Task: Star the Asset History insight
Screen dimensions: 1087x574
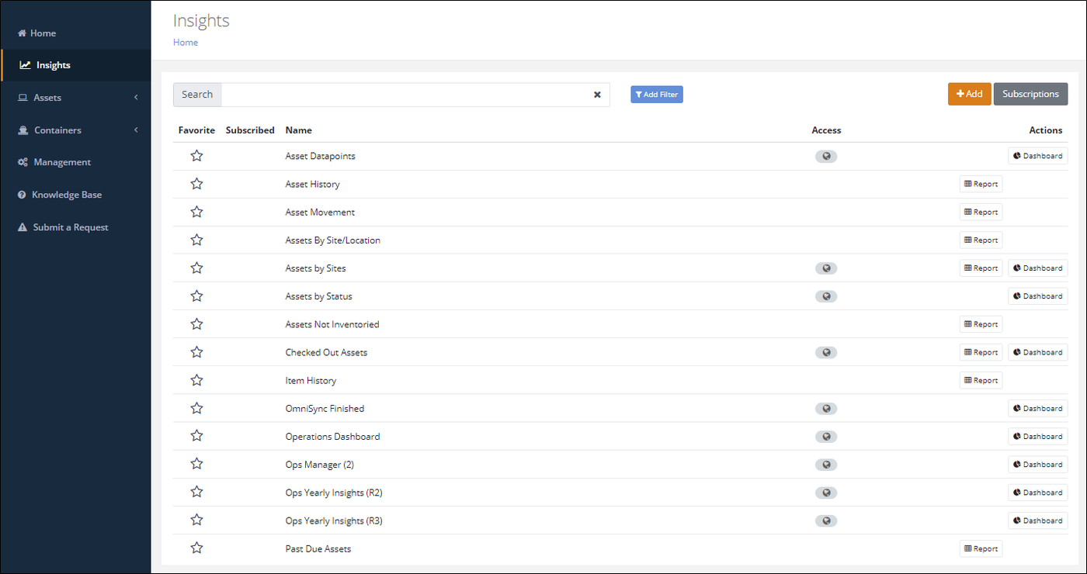Action: click(196, 184)
